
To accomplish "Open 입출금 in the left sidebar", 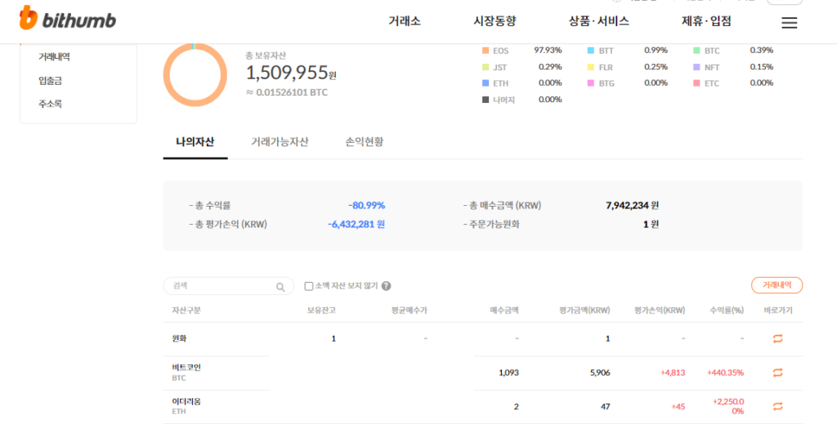I will (x=50, y=81).
